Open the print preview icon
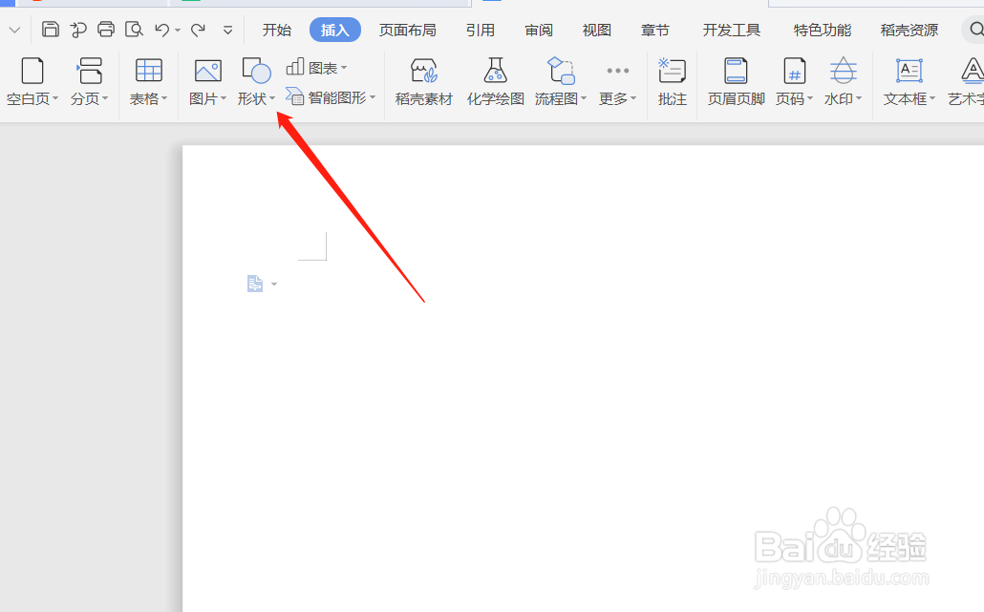Screen dimensions: 984x612 point(134,29)
